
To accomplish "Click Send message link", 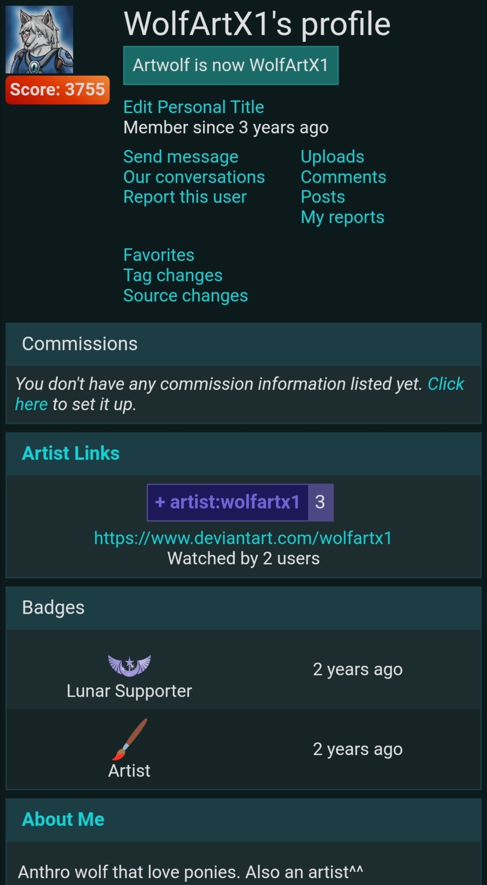I will pos(181,157).
